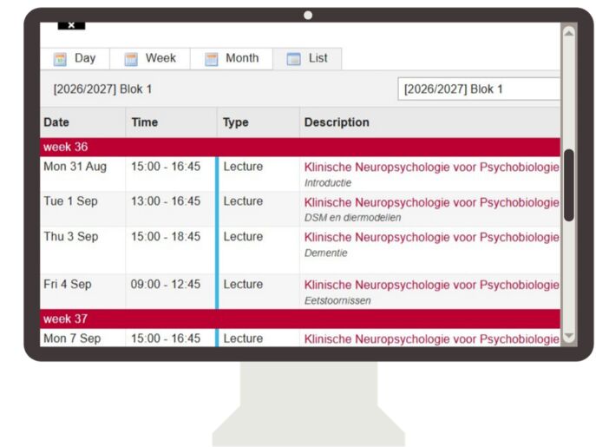Image resolution: width=596 pixels, height=447 pixels.
Task: Click the 'Introductie' subtitle text
Action: pyautogui.click(x=328, y=183)
